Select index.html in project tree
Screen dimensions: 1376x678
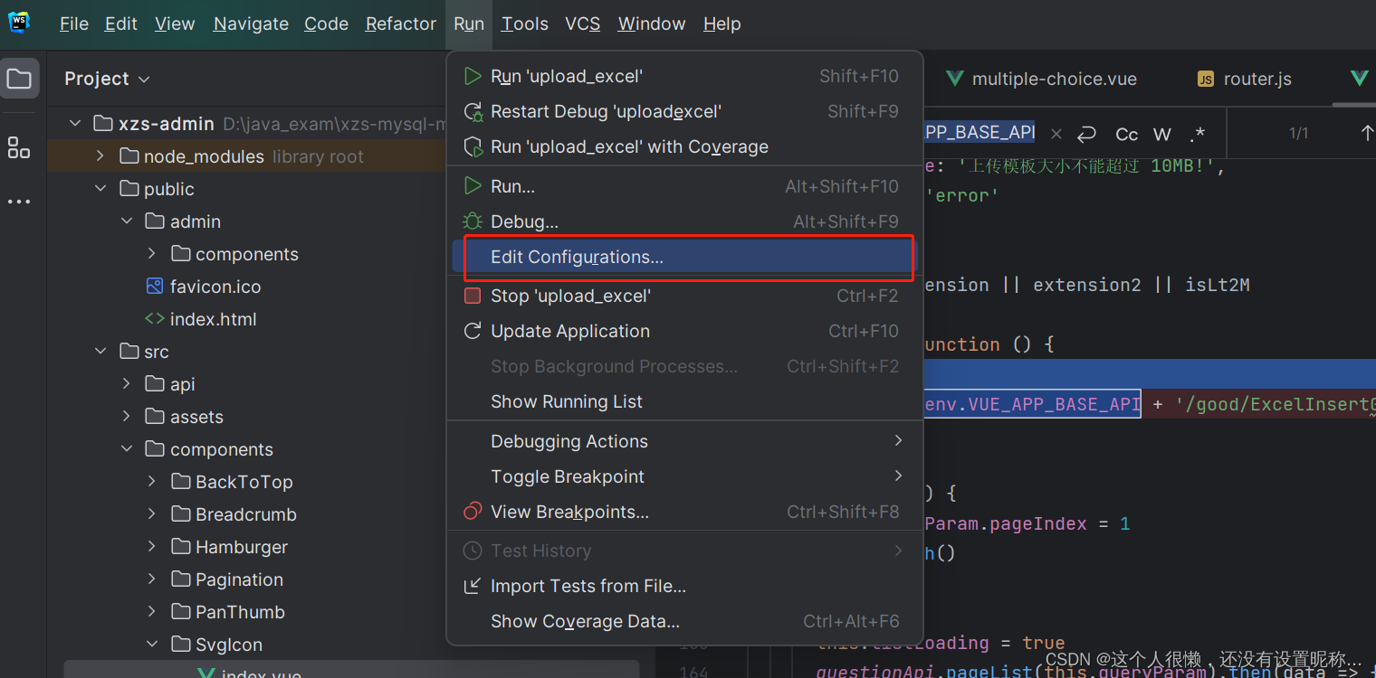[x=214, y=319]
